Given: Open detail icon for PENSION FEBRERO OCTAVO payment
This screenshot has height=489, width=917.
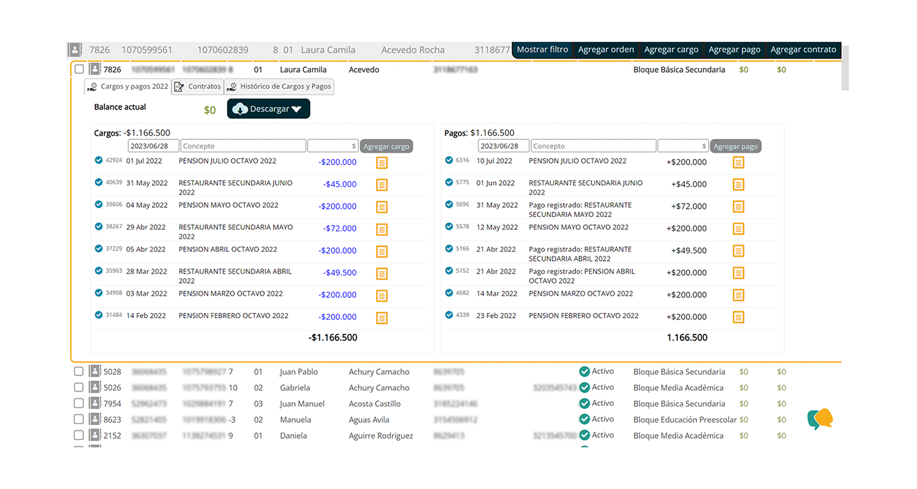Looking at the screenshot, I should 738,317.
